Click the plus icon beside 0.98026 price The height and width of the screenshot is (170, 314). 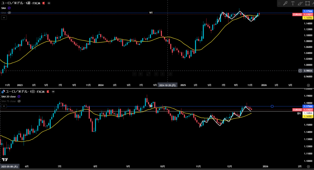(x=300, y=71)
